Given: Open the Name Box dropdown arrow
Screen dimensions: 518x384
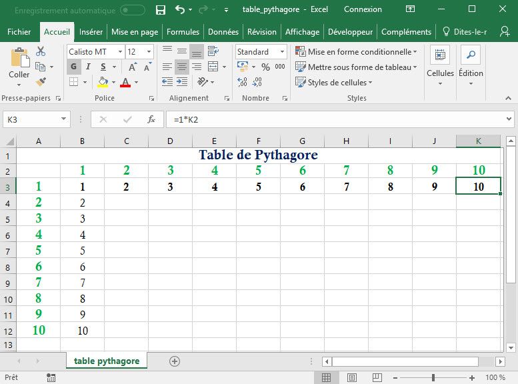Looking at the screenshot, I should tap(63, 119).
